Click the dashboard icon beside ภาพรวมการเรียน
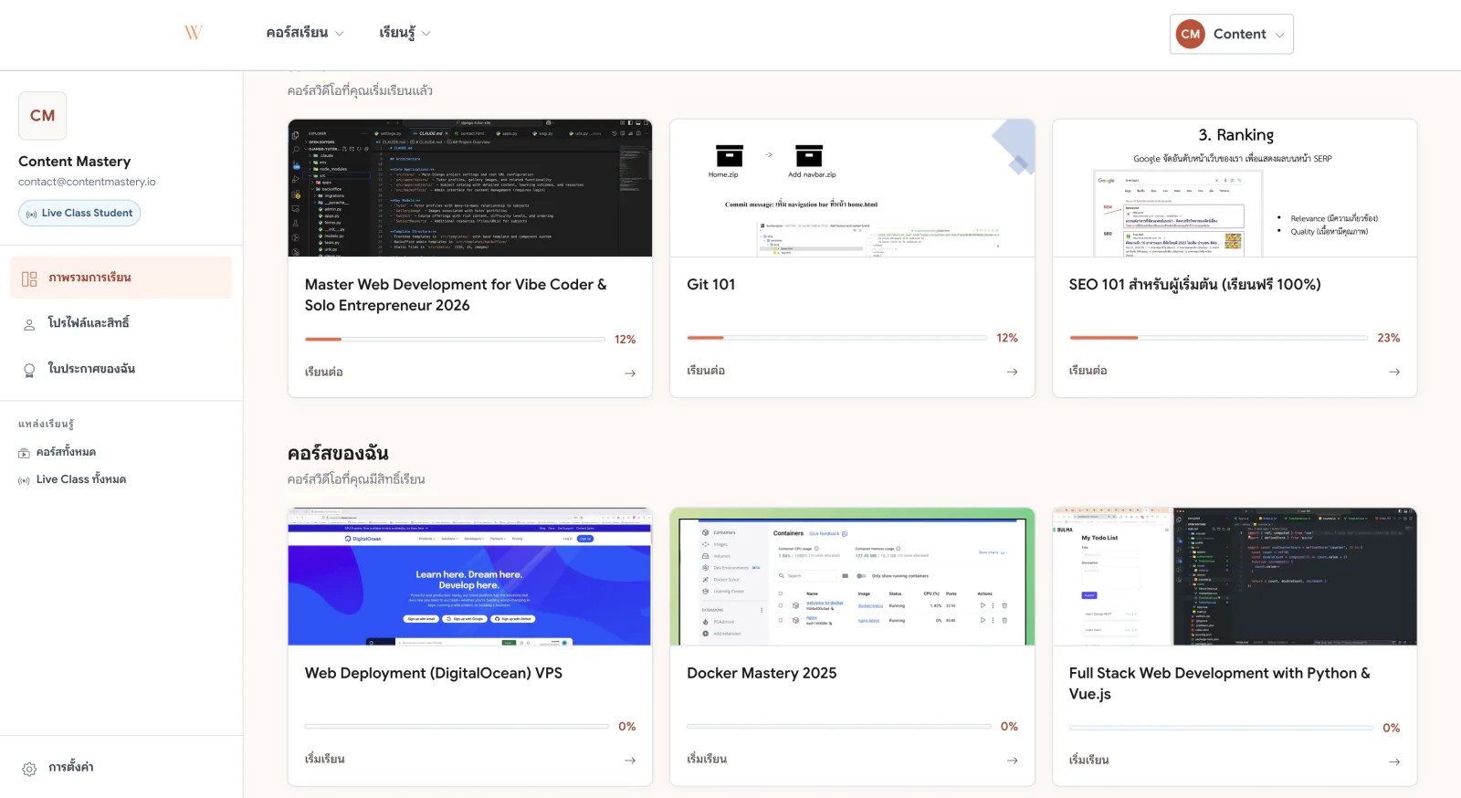 point(29,278)
